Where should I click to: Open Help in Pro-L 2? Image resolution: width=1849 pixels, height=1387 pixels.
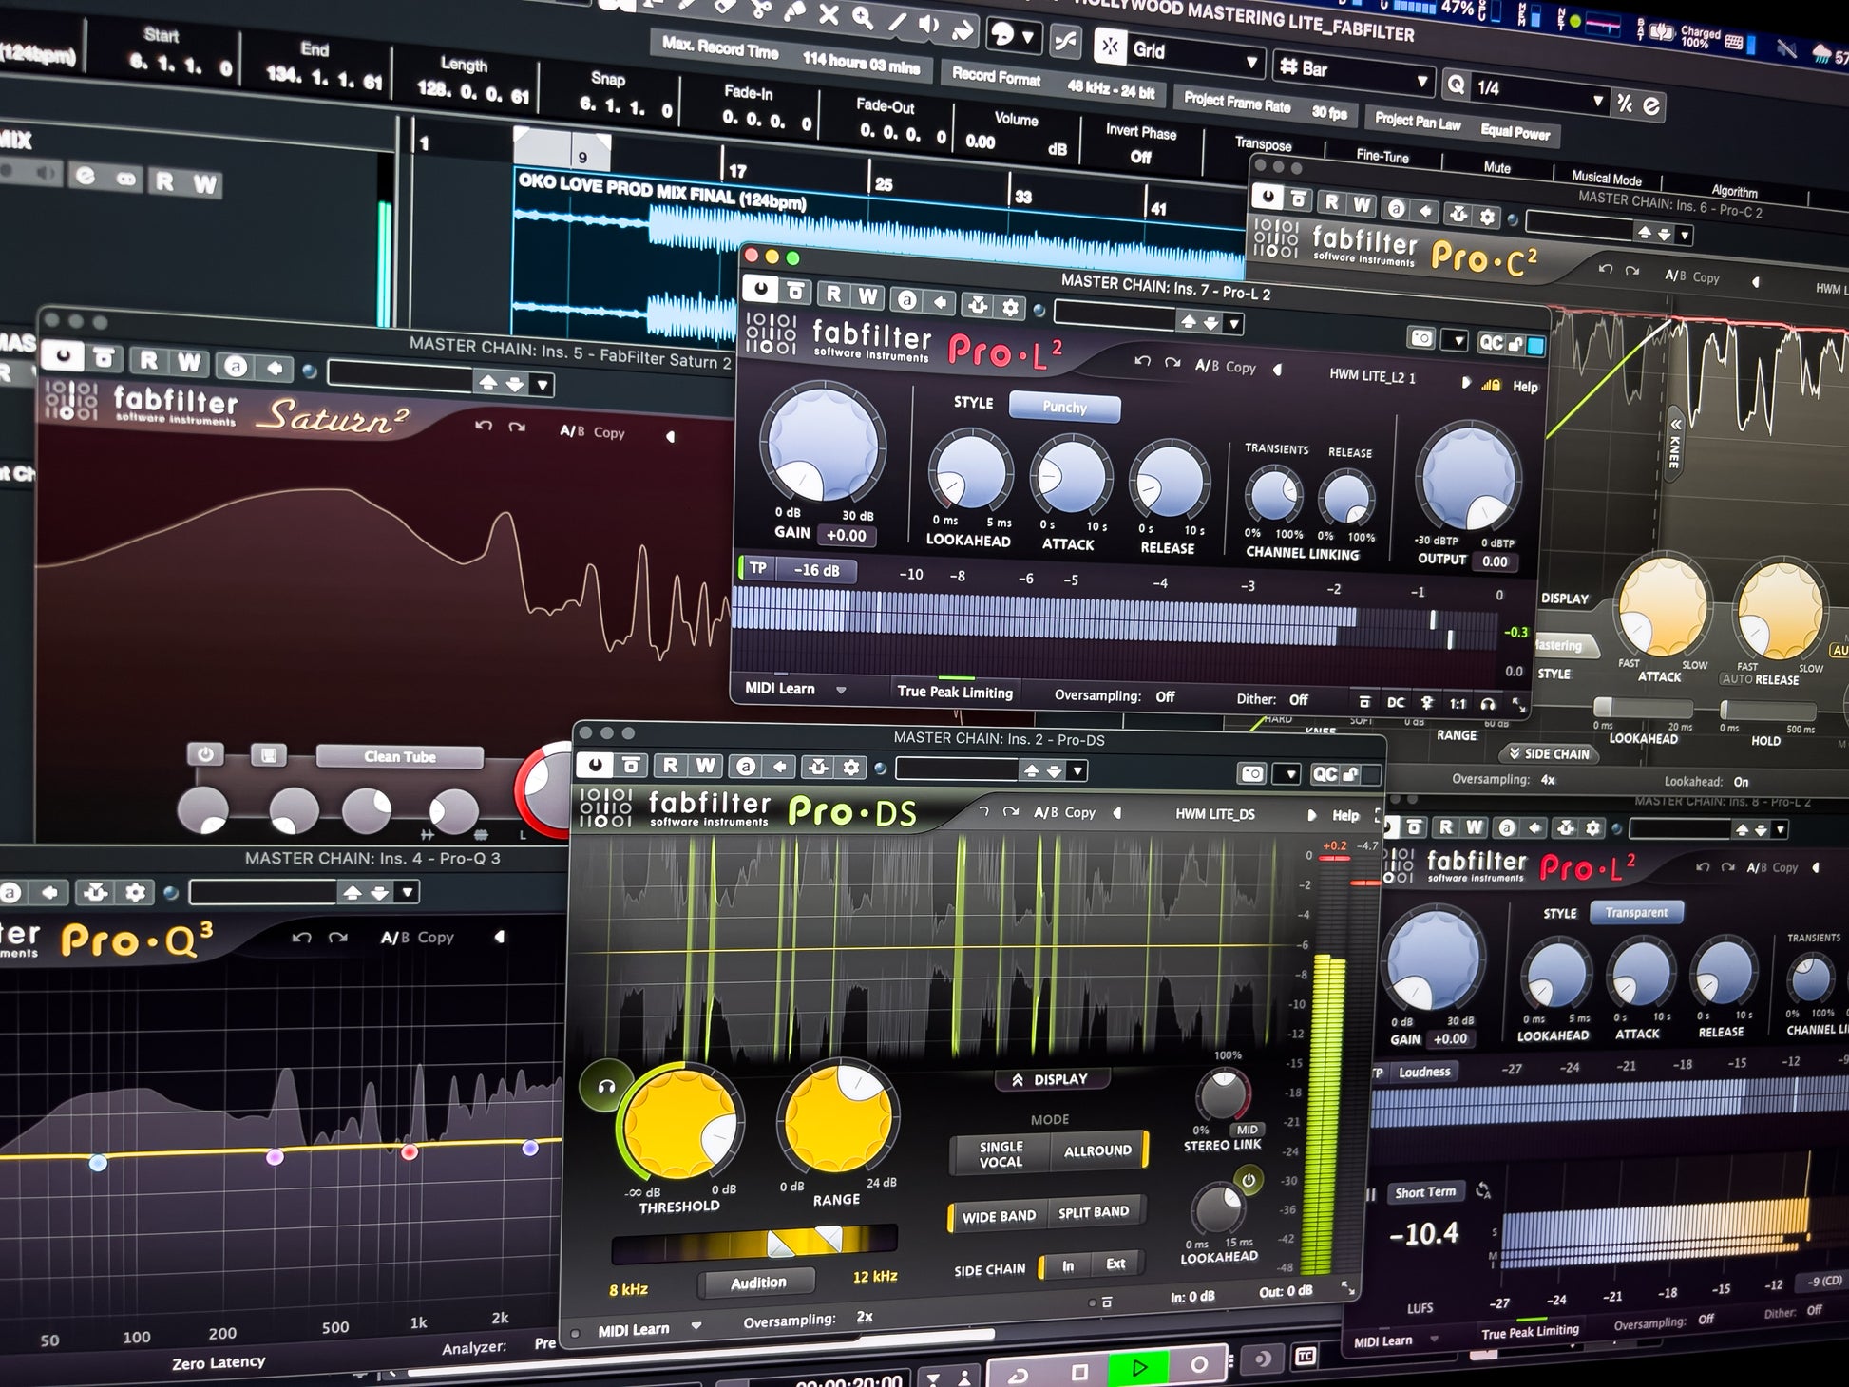coord(1526,387)
